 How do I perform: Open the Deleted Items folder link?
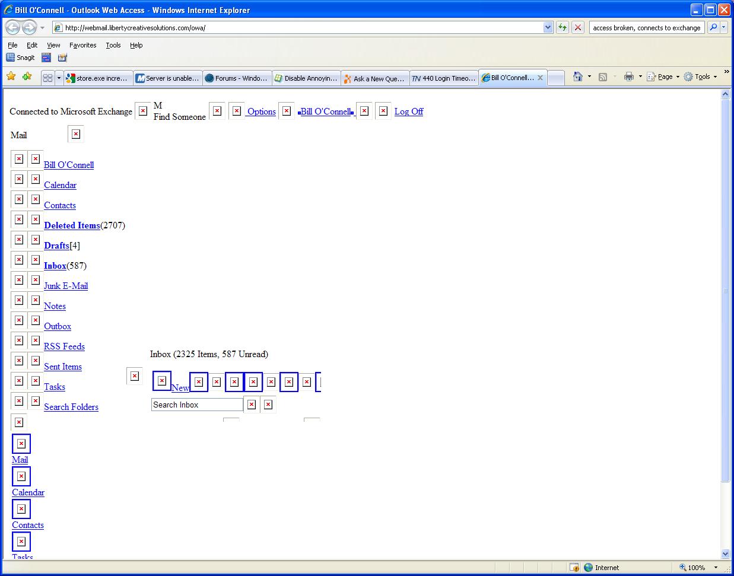[x=72, y=225]
